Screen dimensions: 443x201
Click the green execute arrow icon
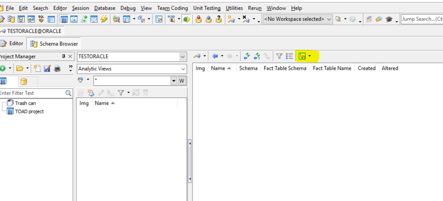(187, 19)
